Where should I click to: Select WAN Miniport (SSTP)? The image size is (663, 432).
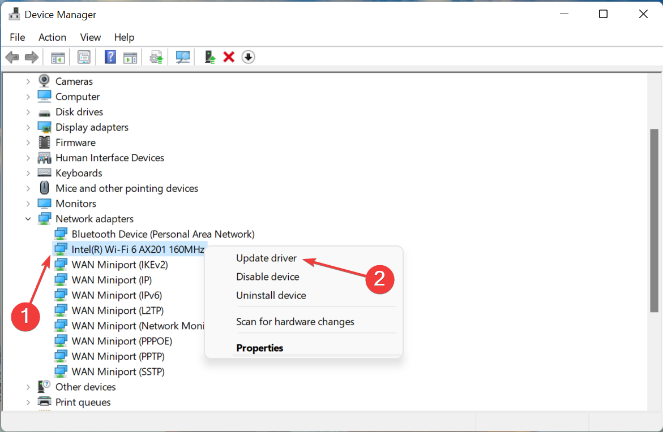pyautogui.click(x=118, y=371)
